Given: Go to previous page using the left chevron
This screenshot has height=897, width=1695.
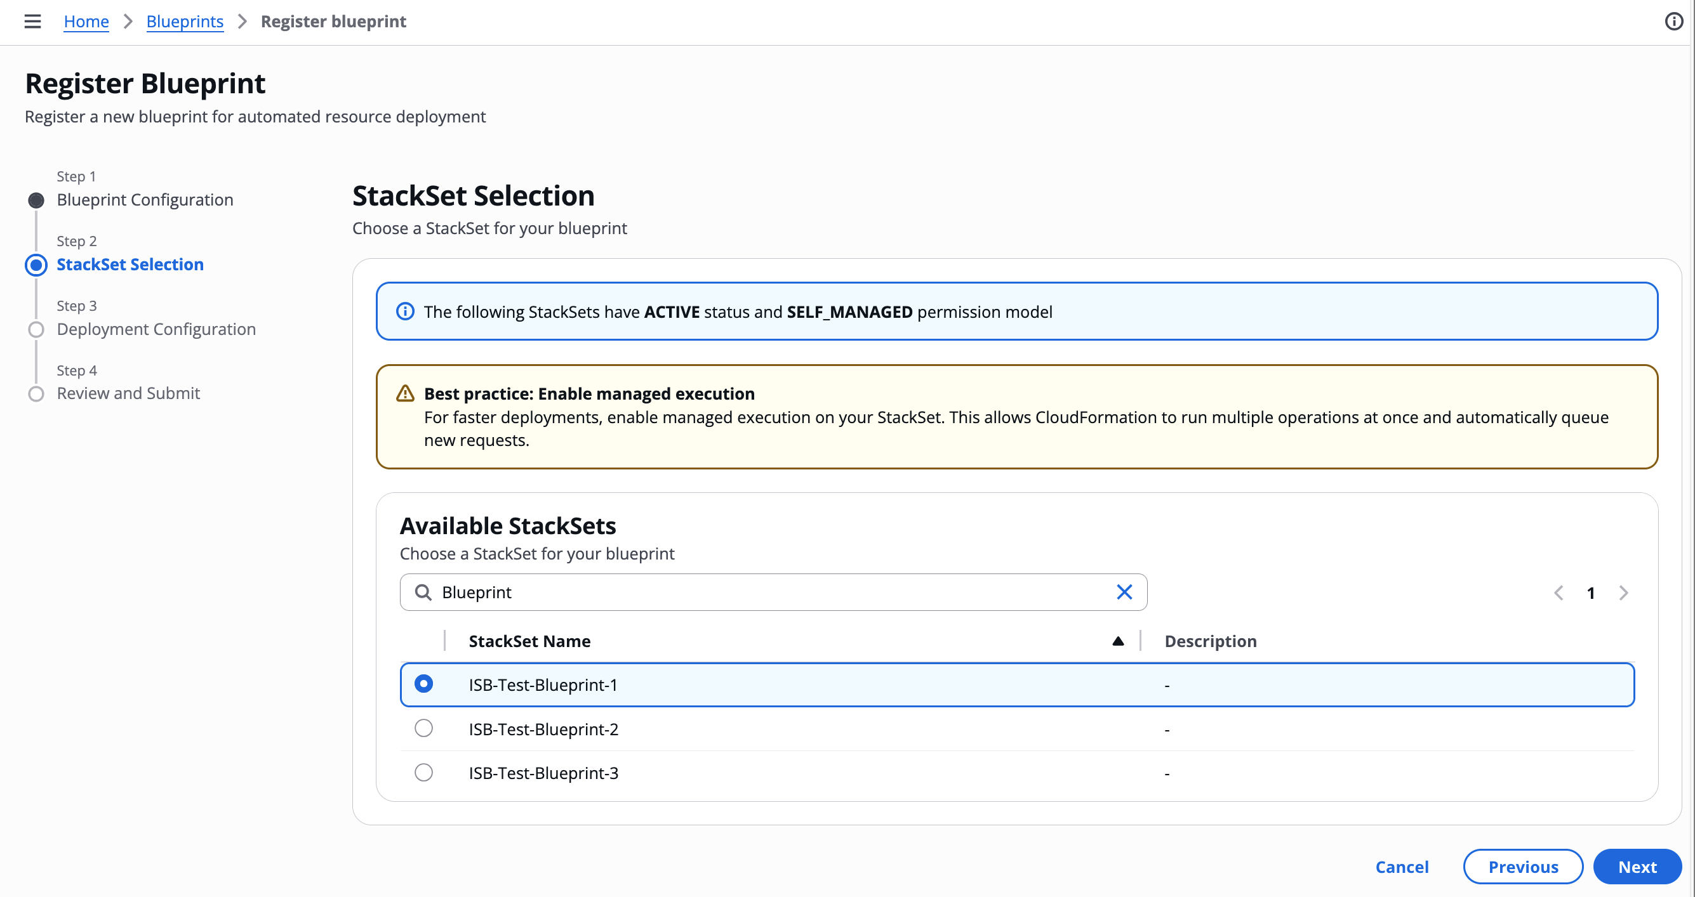Looking at the screenshot, I should [1558, 592].
